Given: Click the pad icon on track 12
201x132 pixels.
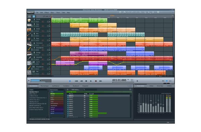Looking at the screenshot, I should tap(29, 73).
